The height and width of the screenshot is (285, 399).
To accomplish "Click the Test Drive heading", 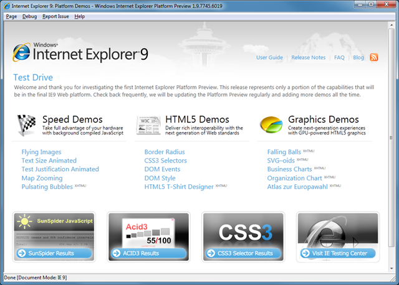I will point(33,78).
